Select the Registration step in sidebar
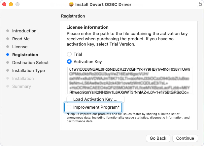Viewport: 204px width, 146px height. pos(25,55)
